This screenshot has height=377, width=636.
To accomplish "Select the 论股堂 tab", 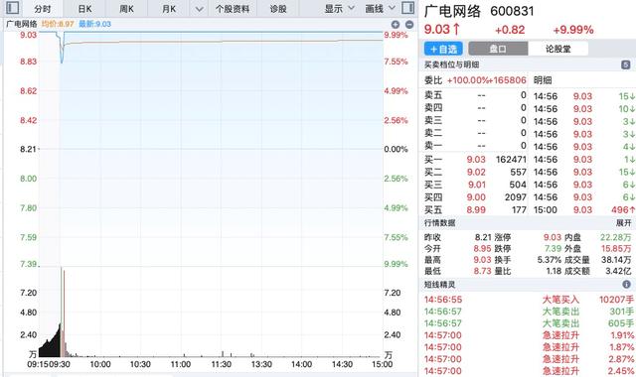I will tap(557, 49).
